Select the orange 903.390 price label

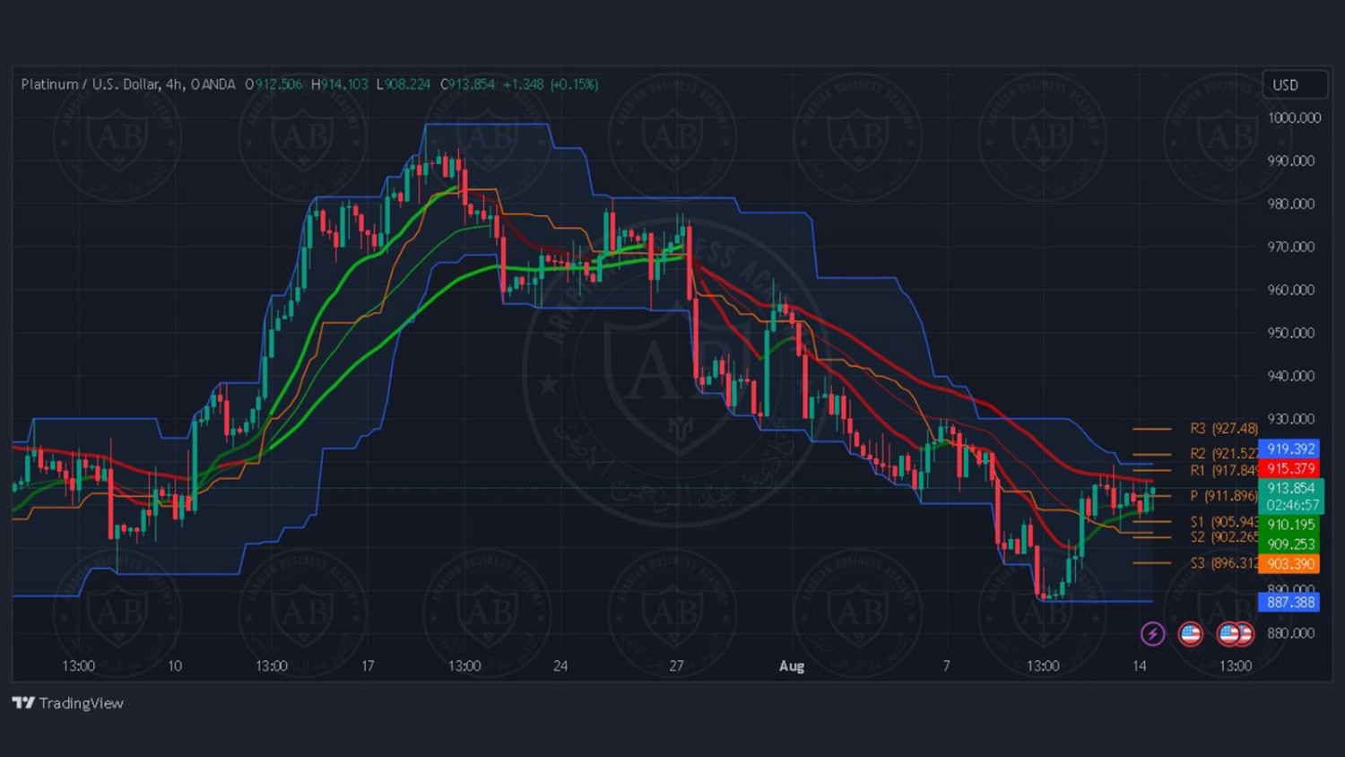(1289, 563)
